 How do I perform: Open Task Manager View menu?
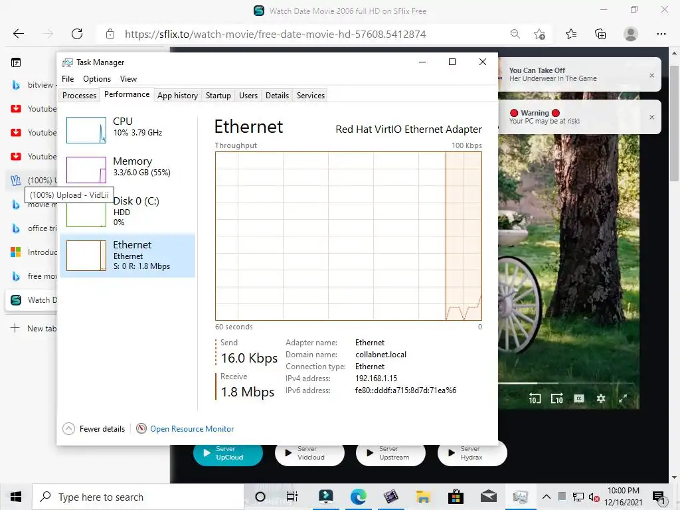click(128, 79)
